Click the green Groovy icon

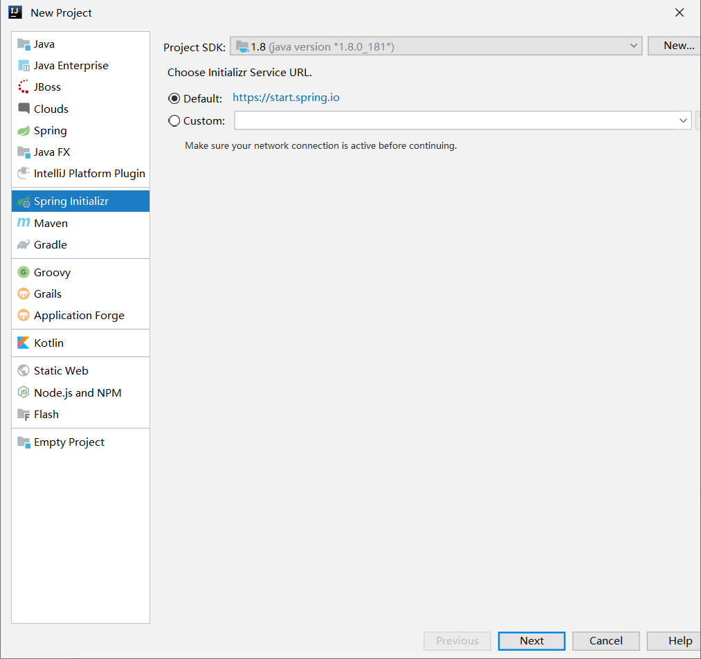pyautogui.click(x=24, y=272)
